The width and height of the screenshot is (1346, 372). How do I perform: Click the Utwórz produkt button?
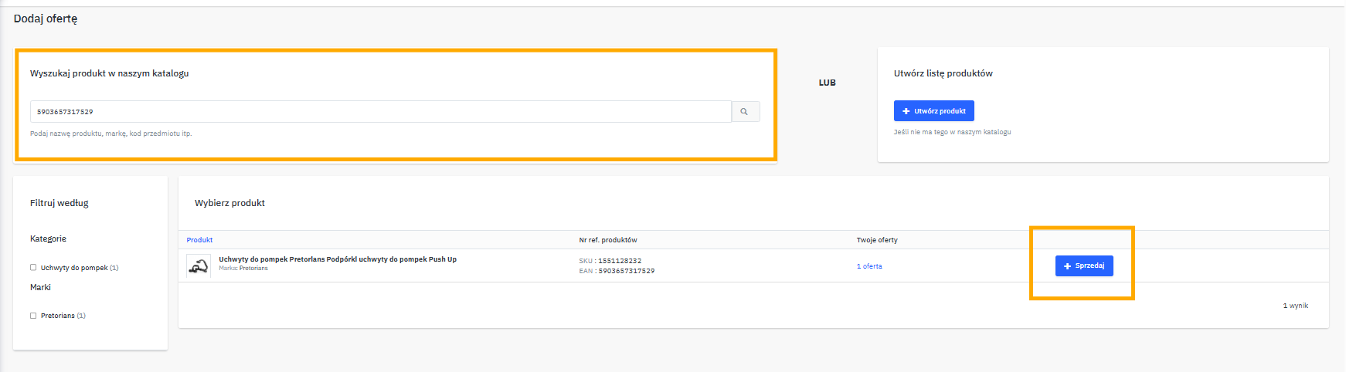(933, 111)
